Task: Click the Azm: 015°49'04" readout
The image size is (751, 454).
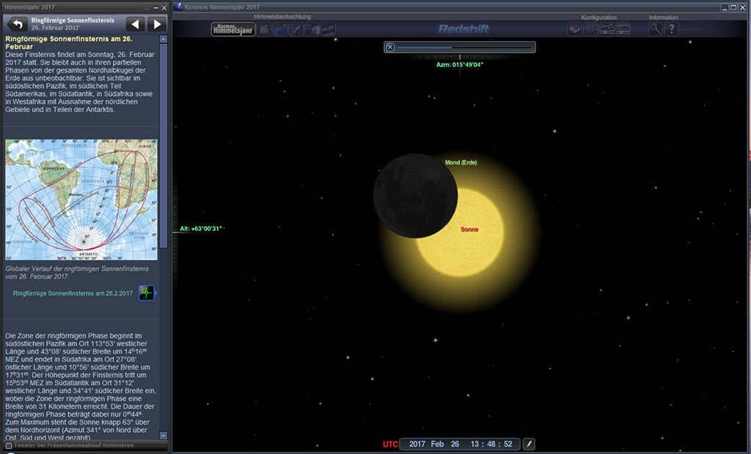Action: [x=459, y=65]
